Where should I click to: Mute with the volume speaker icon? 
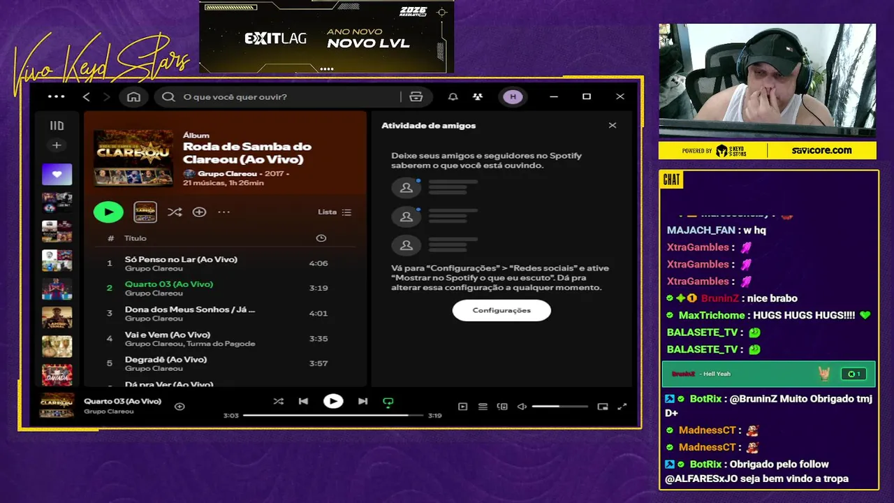click(x=522, y=407)
